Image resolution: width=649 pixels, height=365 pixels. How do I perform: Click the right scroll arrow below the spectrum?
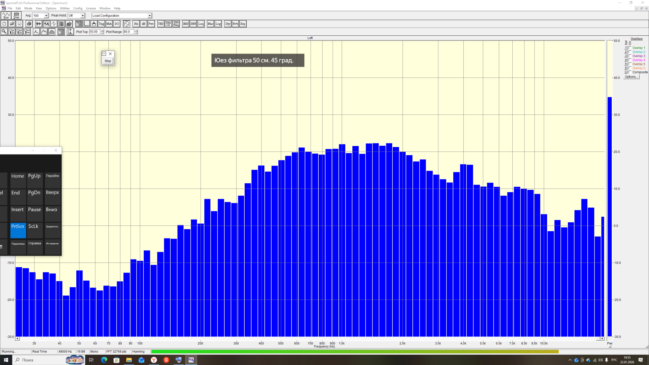(602, 338)
